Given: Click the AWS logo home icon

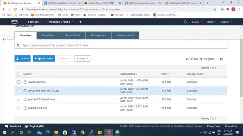Looking at the screenshot, I should pos(14,22).
